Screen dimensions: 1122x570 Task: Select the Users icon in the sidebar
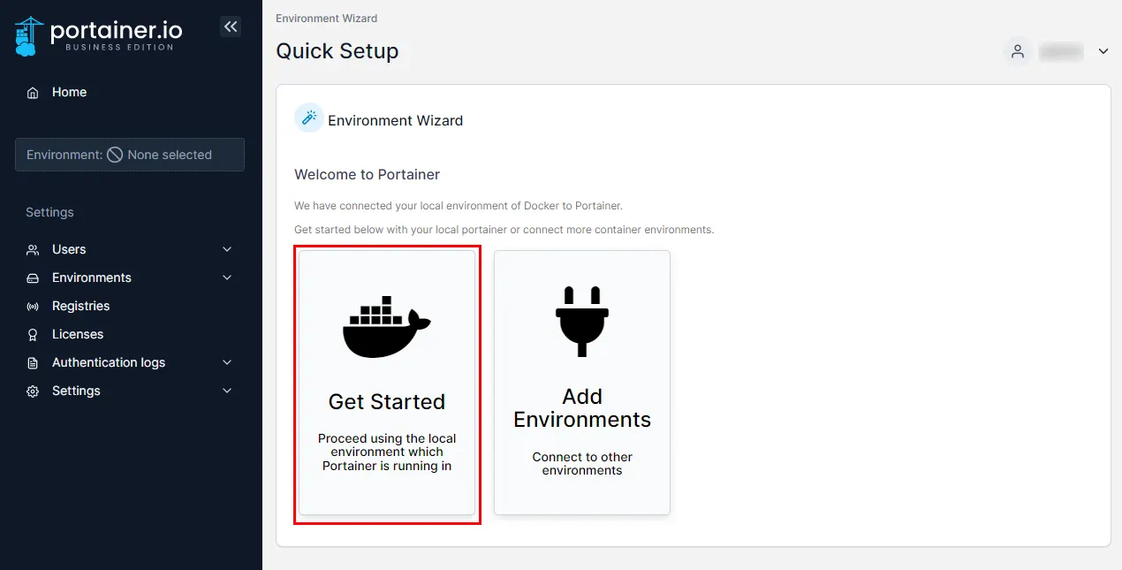[x=31, y=249]
